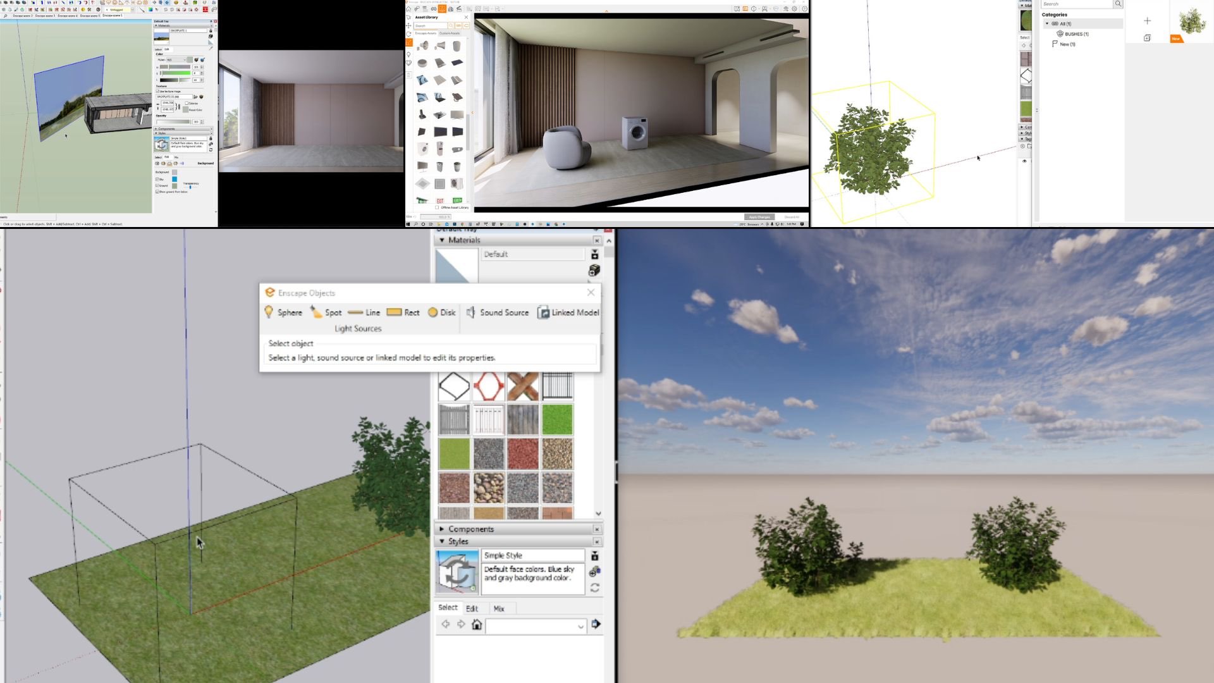The height and width of the screenshot is (683, 1214).
Task: Click the search magnifier in Categories panel
Action: (x=1118, y=4)
